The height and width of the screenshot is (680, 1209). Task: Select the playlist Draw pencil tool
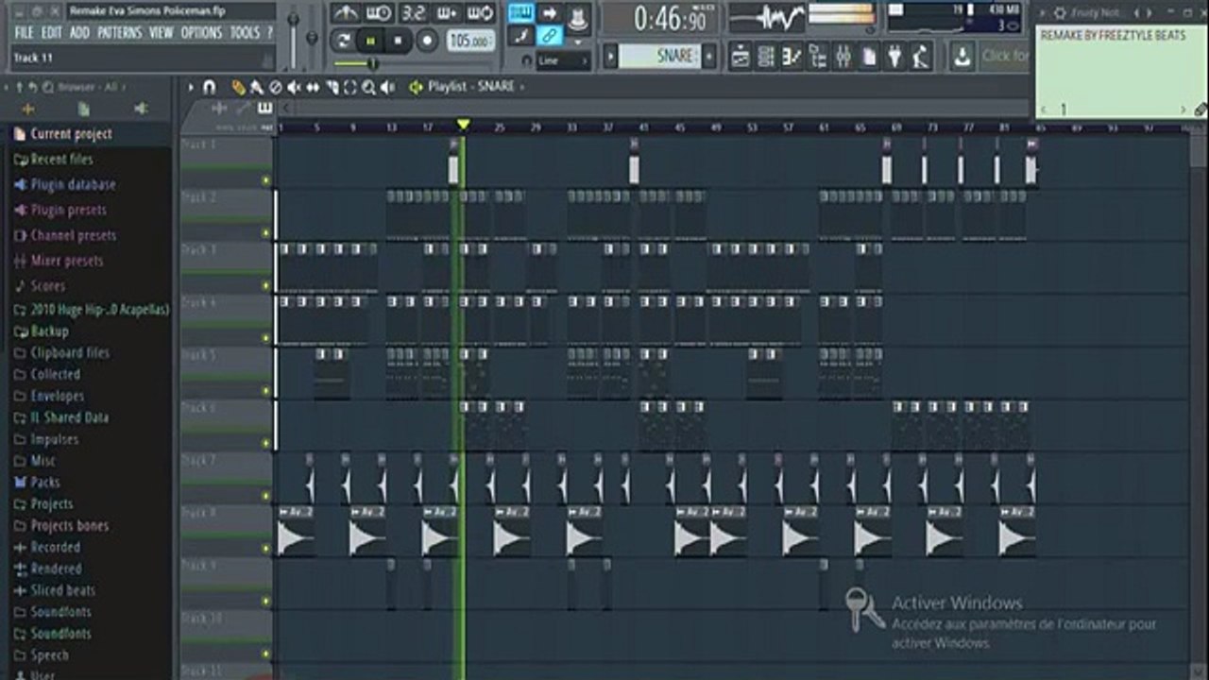click(238, 87)
